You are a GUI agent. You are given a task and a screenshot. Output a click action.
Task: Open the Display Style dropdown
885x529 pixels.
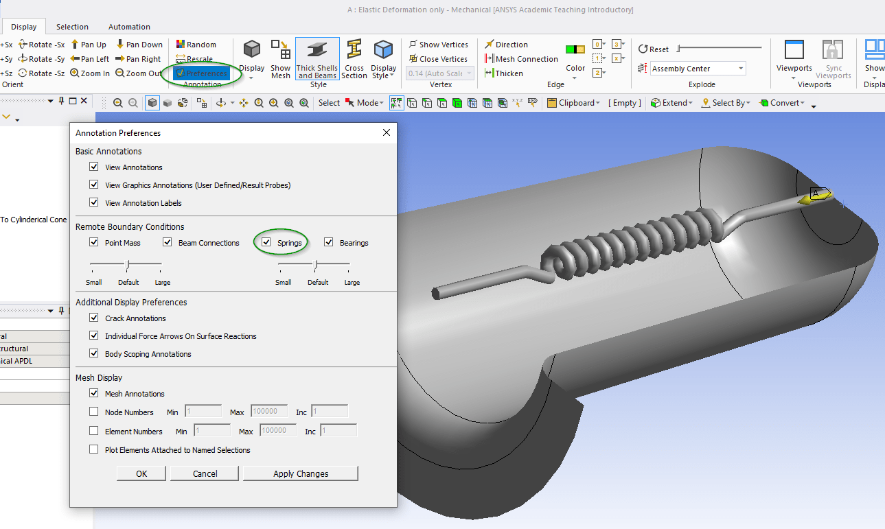[383, 60]
